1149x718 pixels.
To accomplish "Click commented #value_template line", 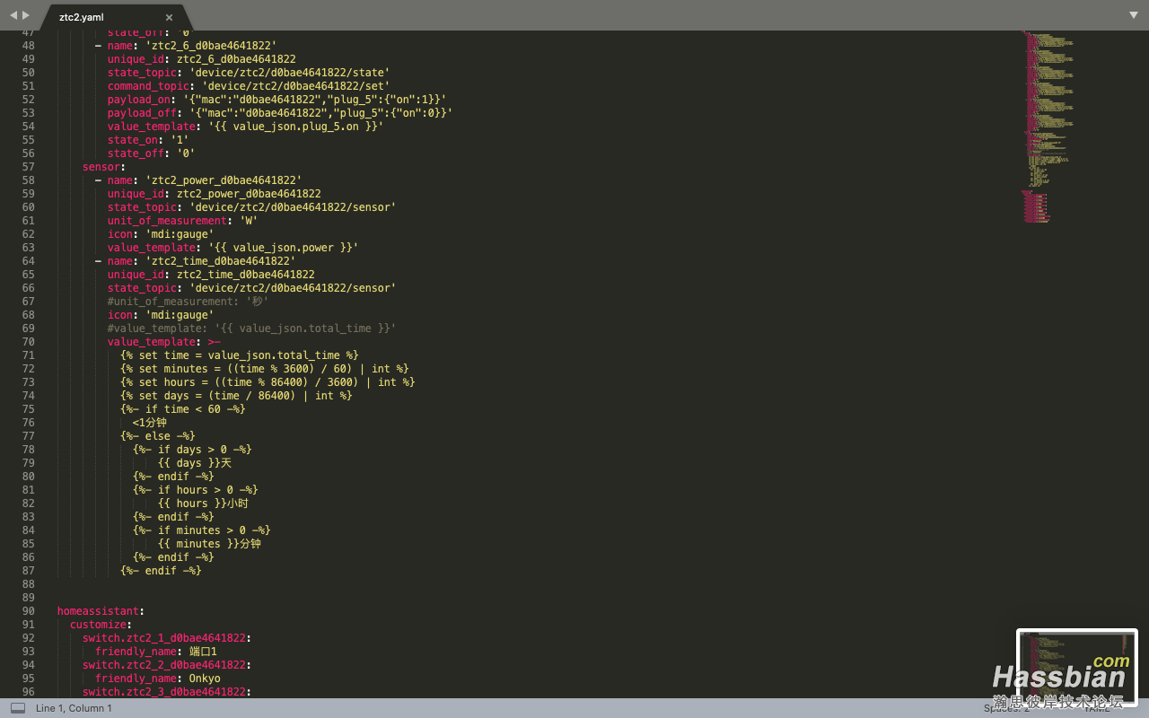I will click(251, 328).
